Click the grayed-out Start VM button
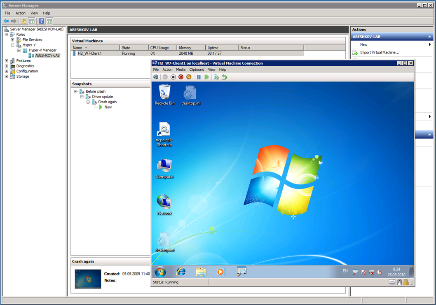Image resolution: width=436 pixels, height=305 pixels. click(165, 77)
